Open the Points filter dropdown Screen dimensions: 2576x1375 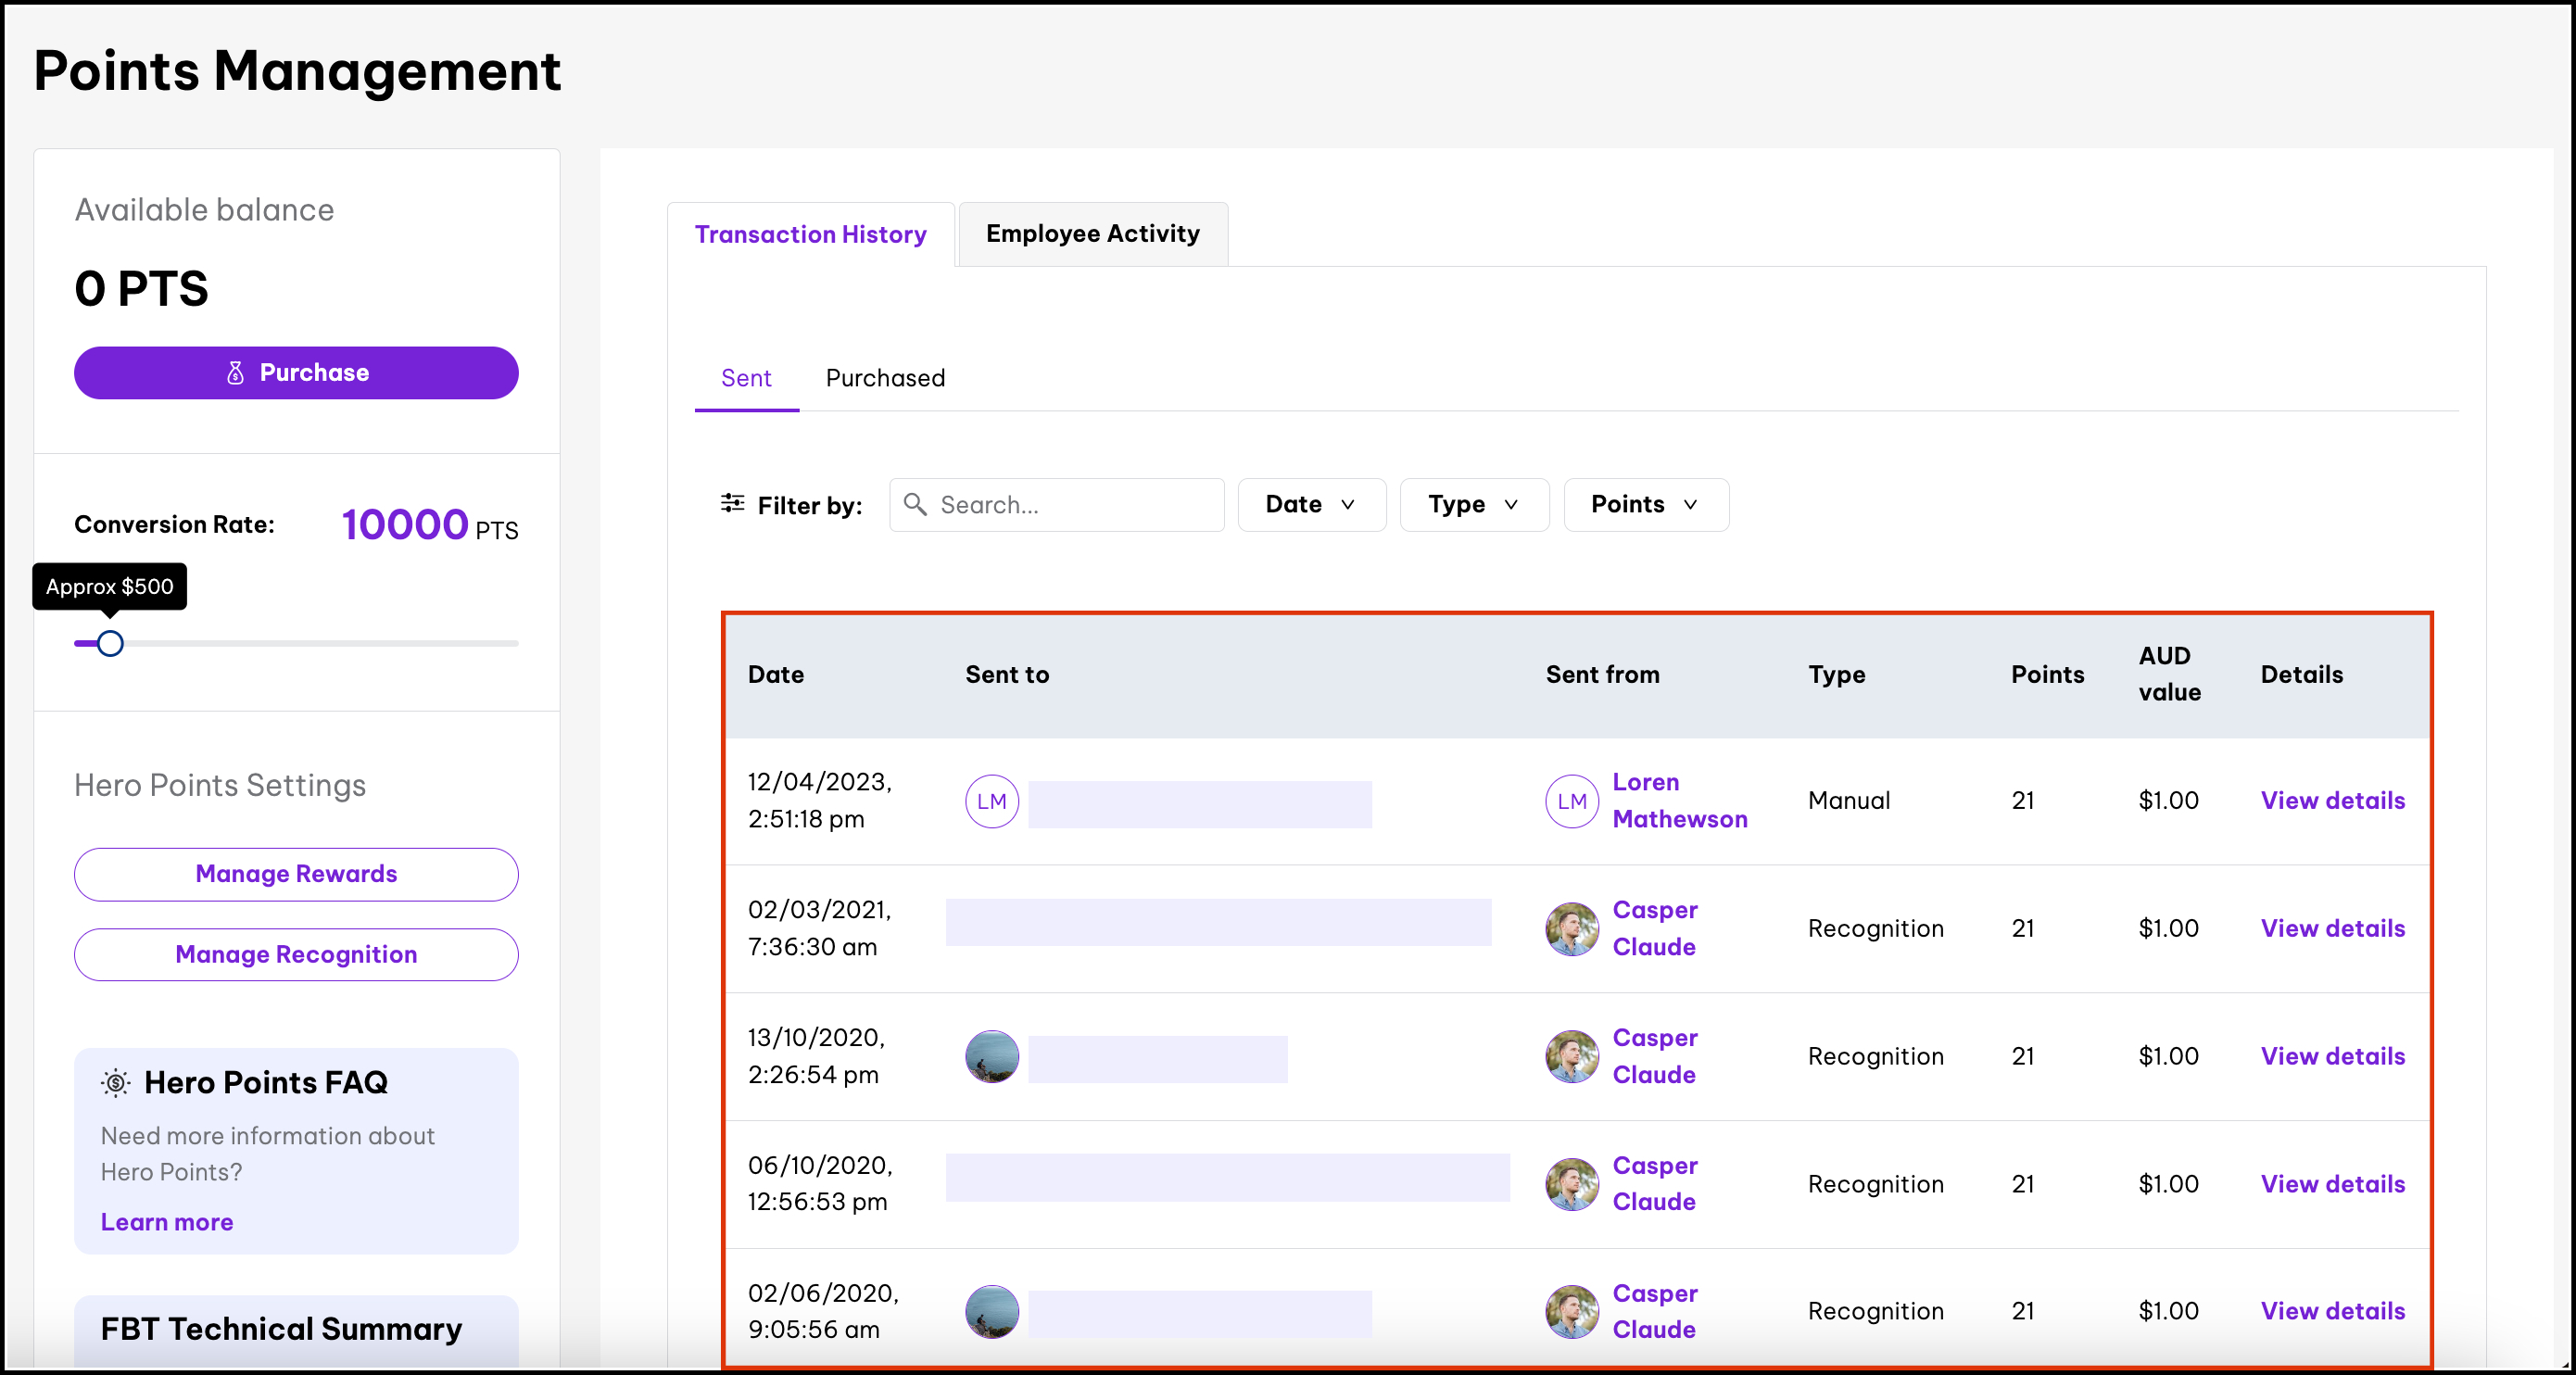pyautogui.click(x=1645, y=504)
